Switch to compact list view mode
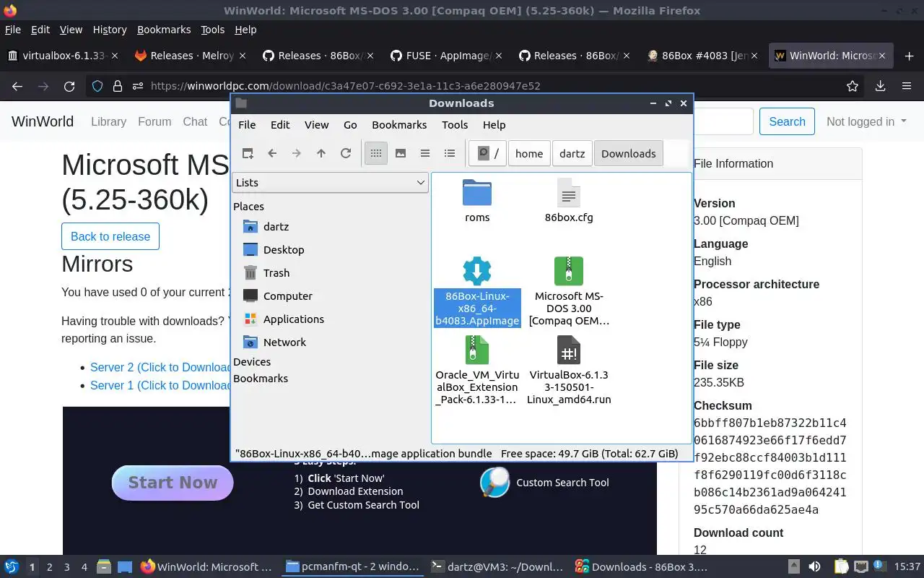 click(425, 153)
